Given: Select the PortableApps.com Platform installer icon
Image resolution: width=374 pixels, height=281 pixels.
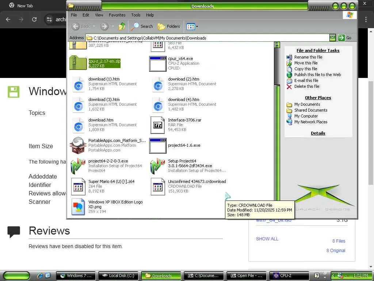Looking at the screenshot, I should pyautogui.click(x=78, y=145).
